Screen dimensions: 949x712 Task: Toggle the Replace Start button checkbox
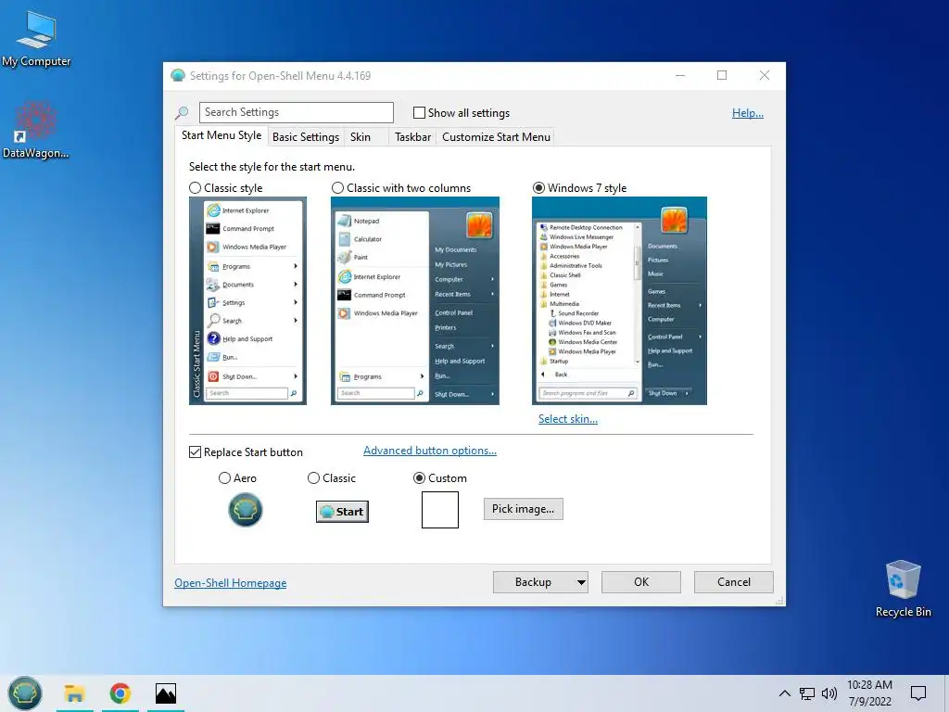coord(195,452)
